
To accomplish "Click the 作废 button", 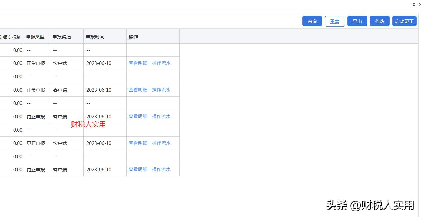I will coord(380,21).
